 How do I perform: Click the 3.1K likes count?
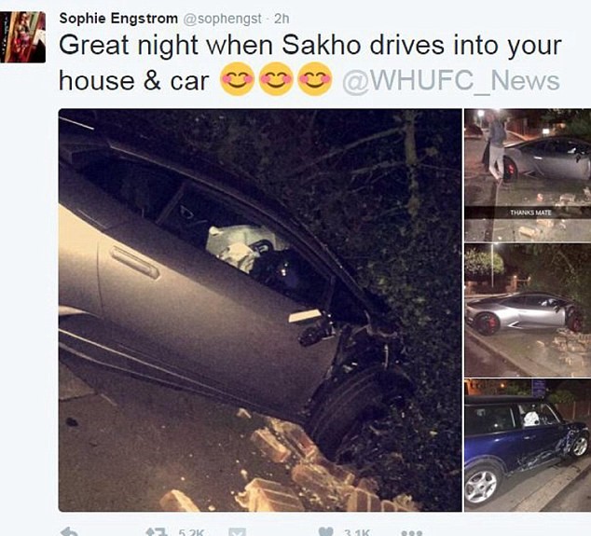point(357,532)
